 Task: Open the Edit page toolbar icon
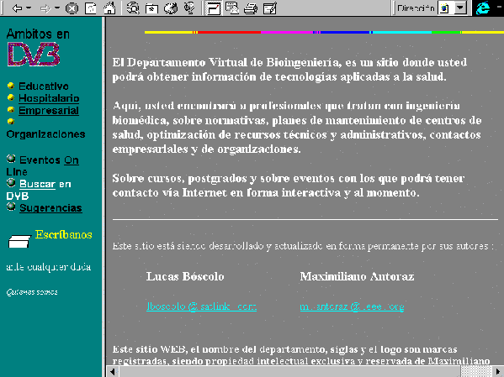click(270, 8)
